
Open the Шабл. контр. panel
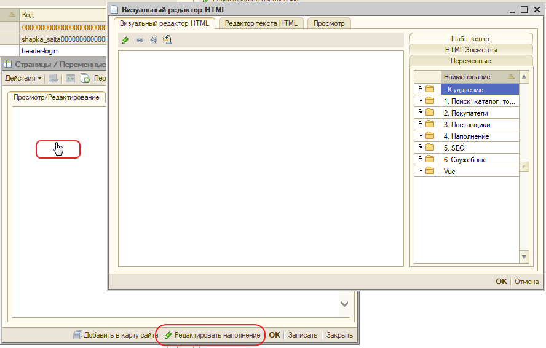[x=471, y=39]
